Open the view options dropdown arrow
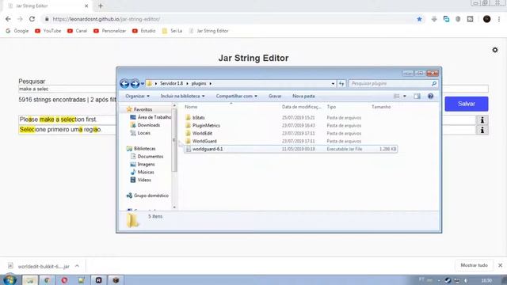This screenshot has width=507, height=285. click(405, 96)
